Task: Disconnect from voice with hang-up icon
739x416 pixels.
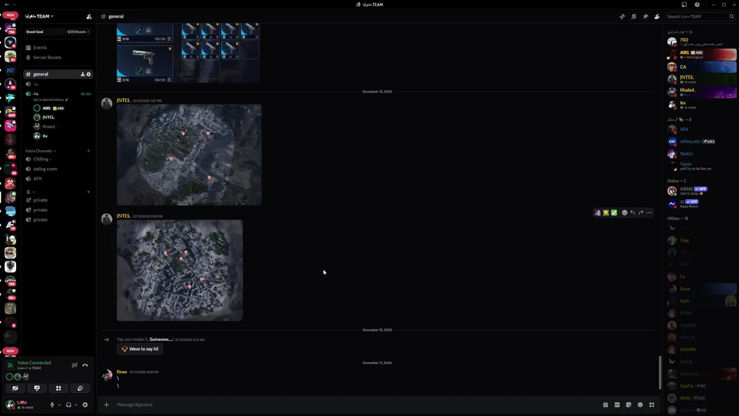Action: click(85, 365)
